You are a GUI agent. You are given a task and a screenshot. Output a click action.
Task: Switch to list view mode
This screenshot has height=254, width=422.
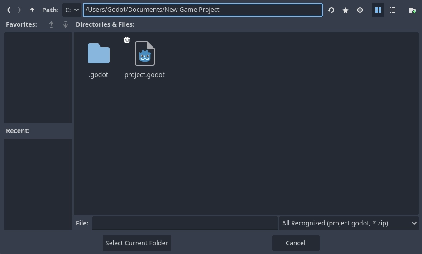[393, 10]
